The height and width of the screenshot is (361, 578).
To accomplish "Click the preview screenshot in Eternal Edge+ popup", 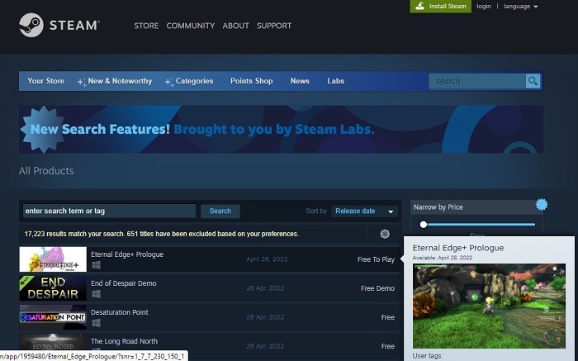I will coord(489,306).
